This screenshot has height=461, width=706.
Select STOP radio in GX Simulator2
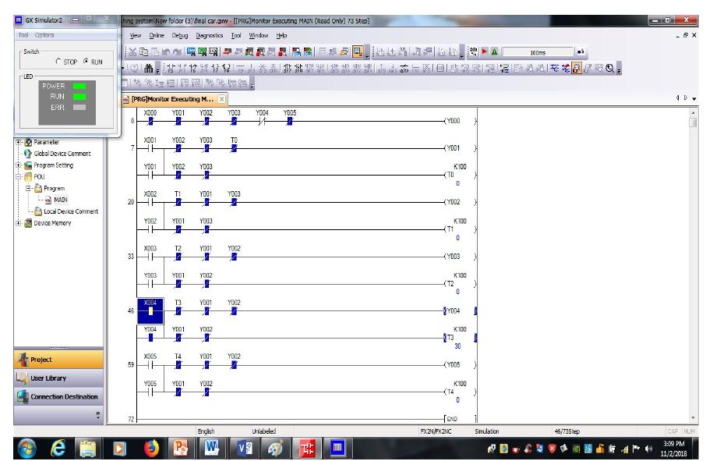(58, 62)
